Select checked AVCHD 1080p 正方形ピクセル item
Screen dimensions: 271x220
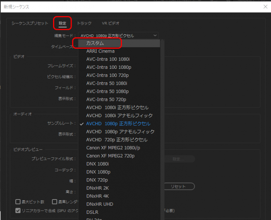coord(119,124)
